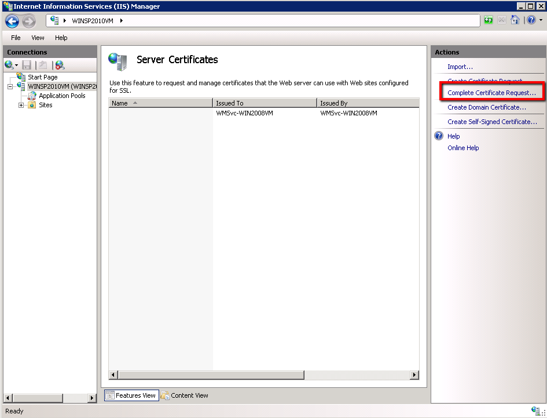The height and width of the screenshot is (418, 547).
Task: Click the Server Certificates heading icon
Action: [x=118, y=61]
